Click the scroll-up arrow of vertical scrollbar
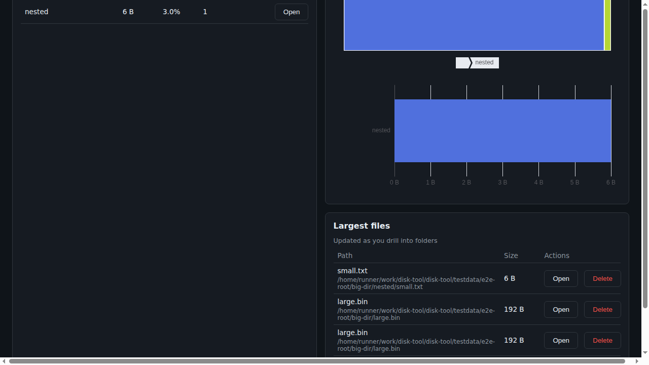The height and width of the screenshot is (365, 649). [x=645, y=4]
